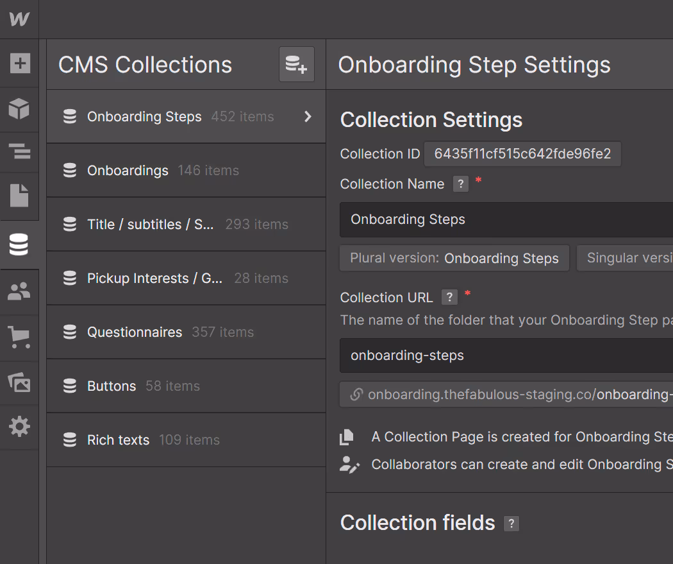The height and width of the screenshot is (564, 673).
Task: Click the '58 items' count text
Action: pos(172,386)
